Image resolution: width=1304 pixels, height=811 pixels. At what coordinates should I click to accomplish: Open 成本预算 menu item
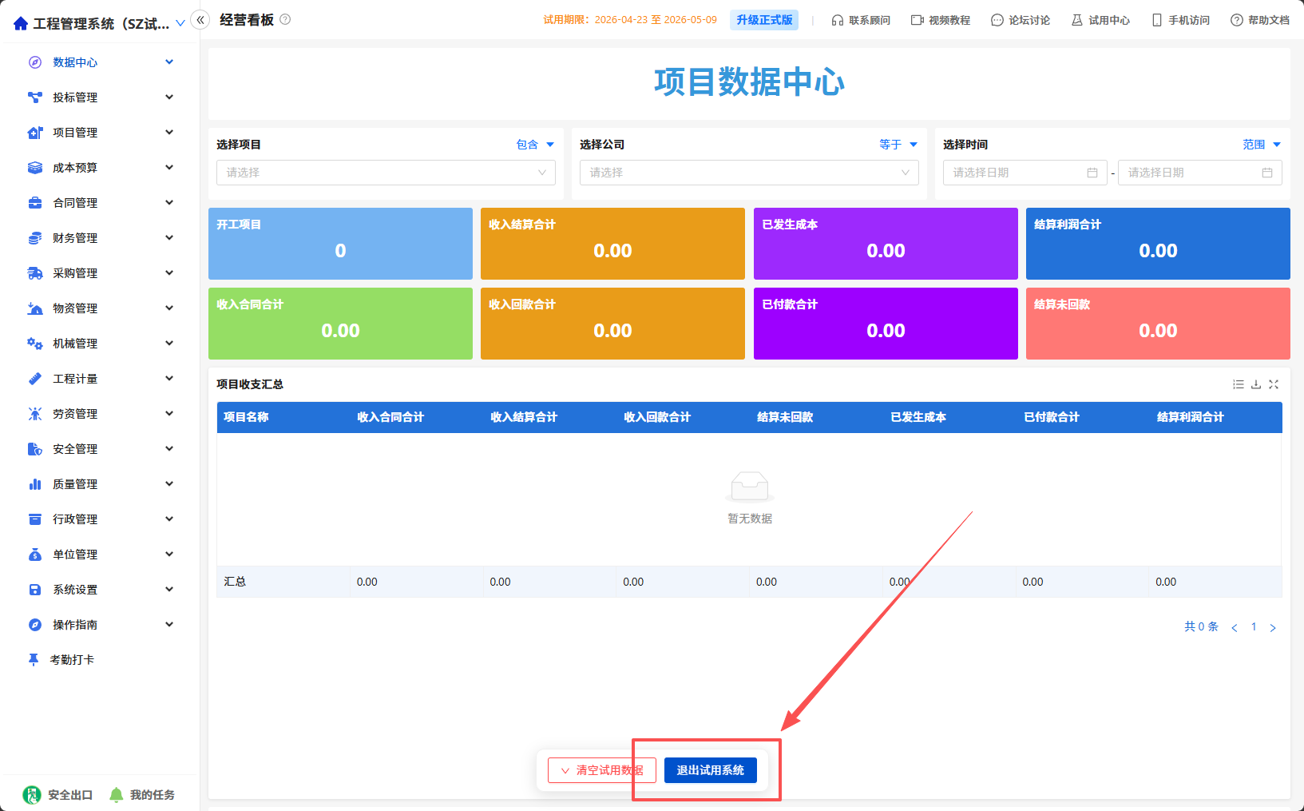click(x=101, y=168)
